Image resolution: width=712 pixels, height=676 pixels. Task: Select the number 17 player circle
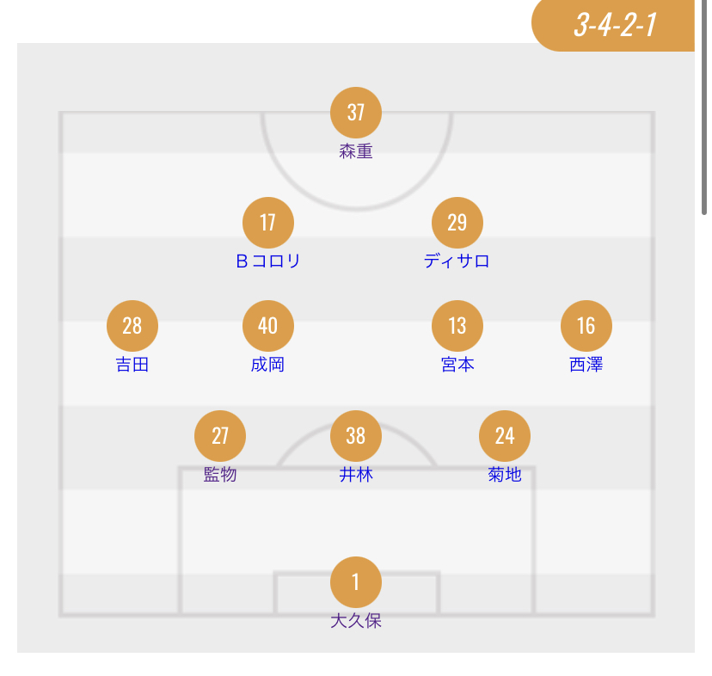tap(268, 223)
